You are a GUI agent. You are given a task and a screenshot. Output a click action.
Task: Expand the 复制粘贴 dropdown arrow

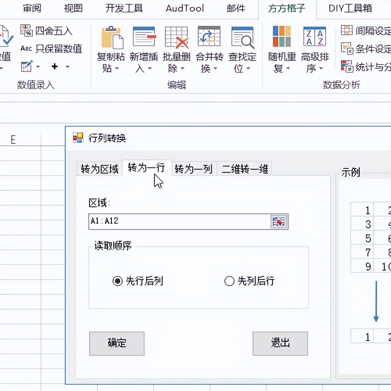[x=117, y=68]
